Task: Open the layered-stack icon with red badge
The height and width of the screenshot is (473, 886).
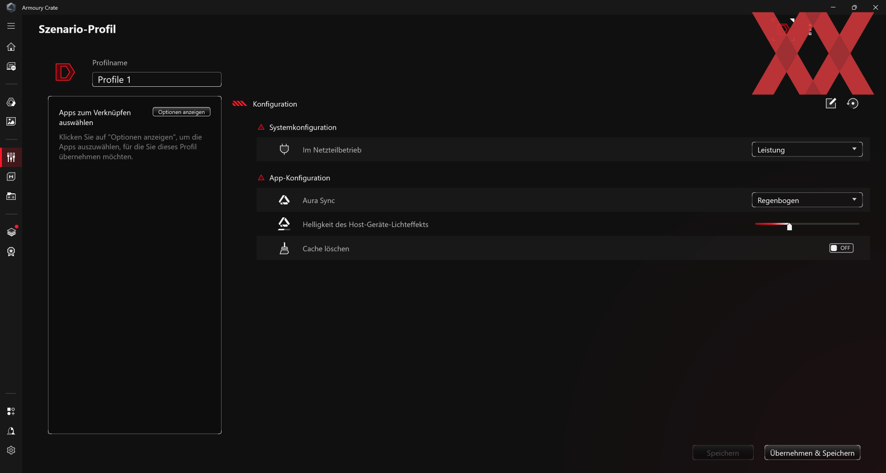Action: [x=11, y=232]
